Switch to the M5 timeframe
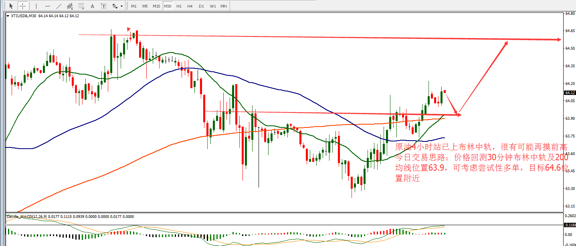The height and width of the screenshot is (246, 576). (145, 6)
